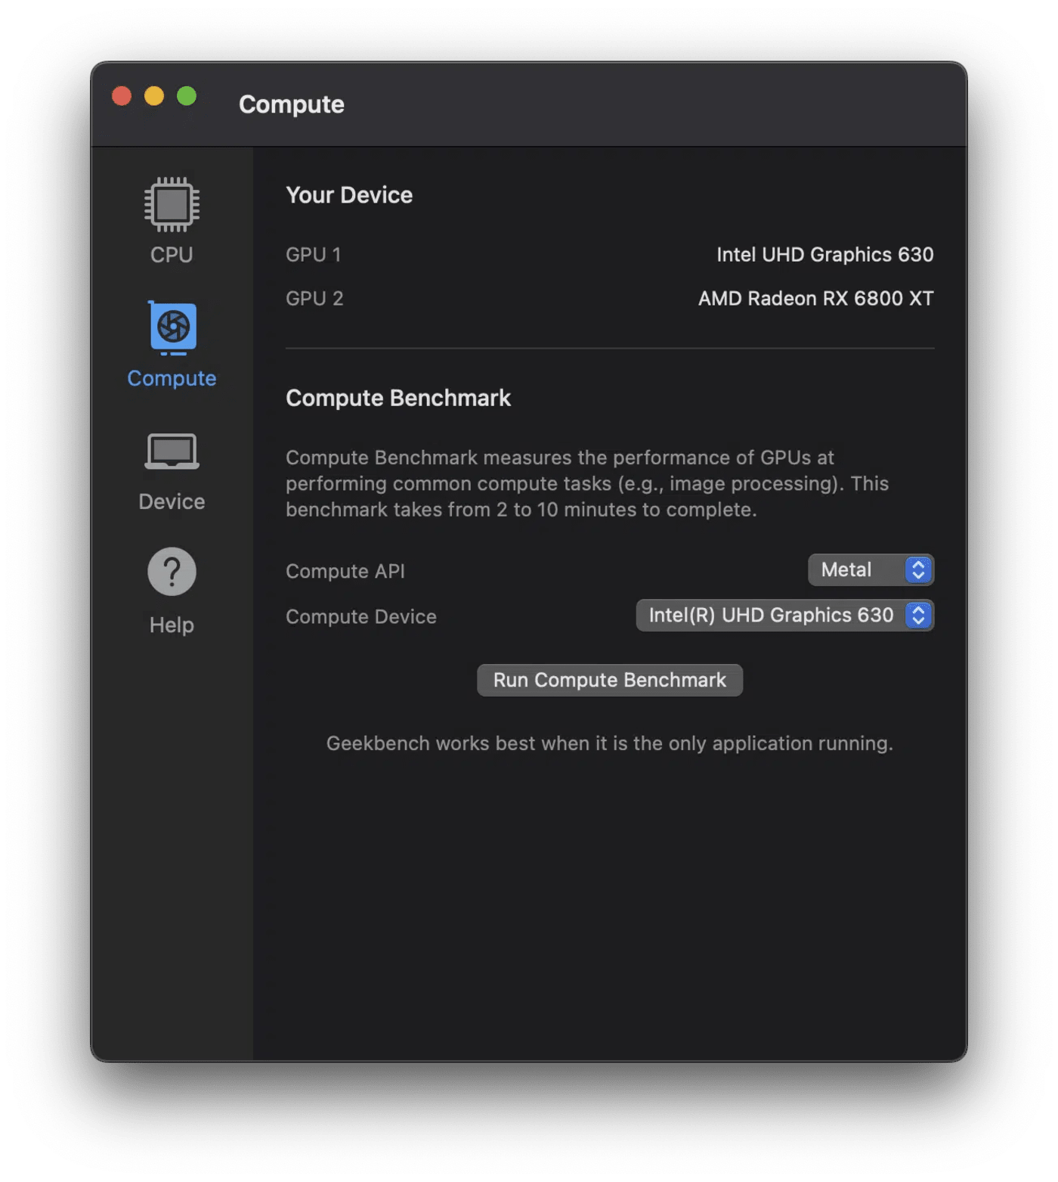This screenshot has height=1182, width=1058.
Task: Open the Help question mark icon
Action: click(172, 572)
